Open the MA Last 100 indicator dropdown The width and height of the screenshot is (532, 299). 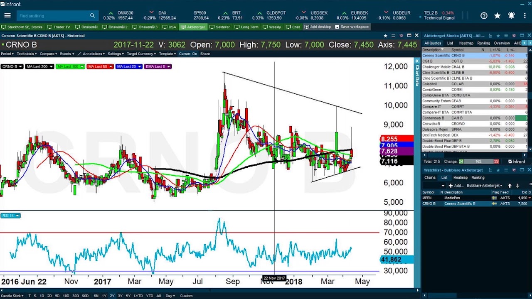tap(70, 66)
